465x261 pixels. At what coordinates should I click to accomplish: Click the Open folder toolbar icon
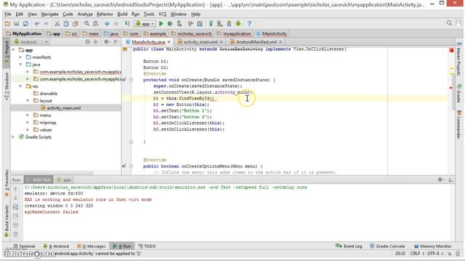[7, 24]
